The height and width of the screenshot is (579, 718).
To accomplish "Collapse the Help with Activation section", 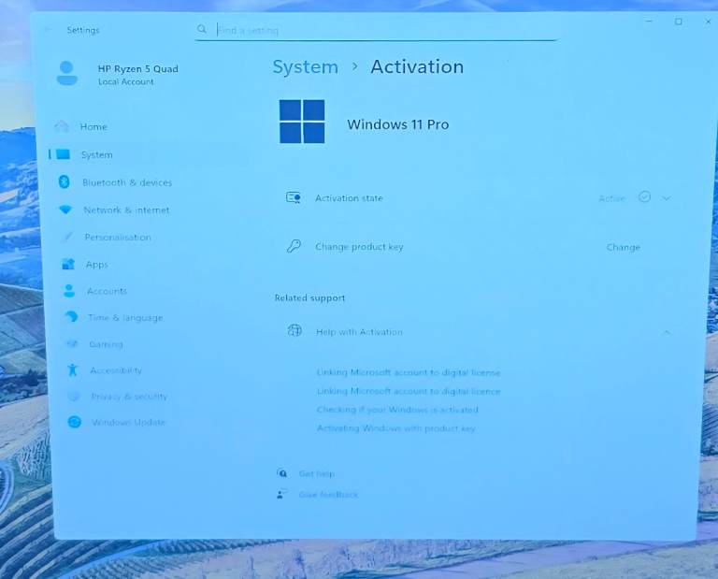I will (x=667, y=332).
